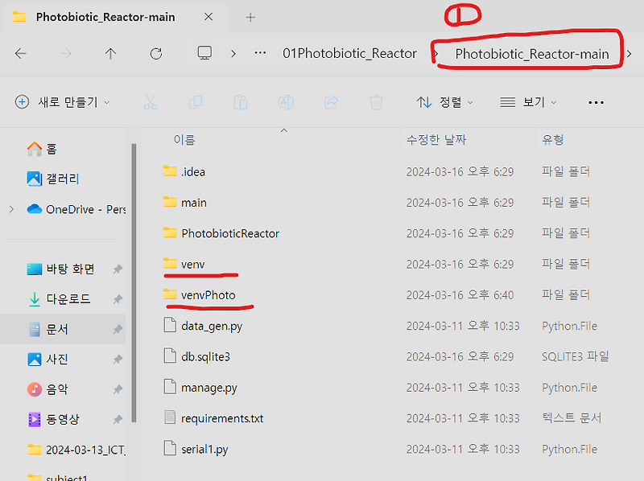Image resolution: width=644 pixels, height=481 pixels.
Task: Open the 보기 view dropdown
Action: pos(528,102)
